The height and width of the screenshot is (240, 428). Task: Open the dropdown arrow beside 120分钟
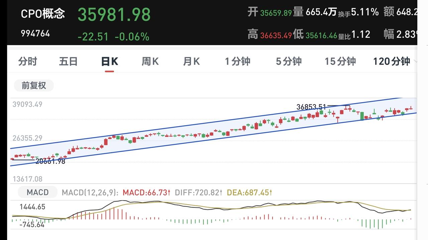click(415, 62)
